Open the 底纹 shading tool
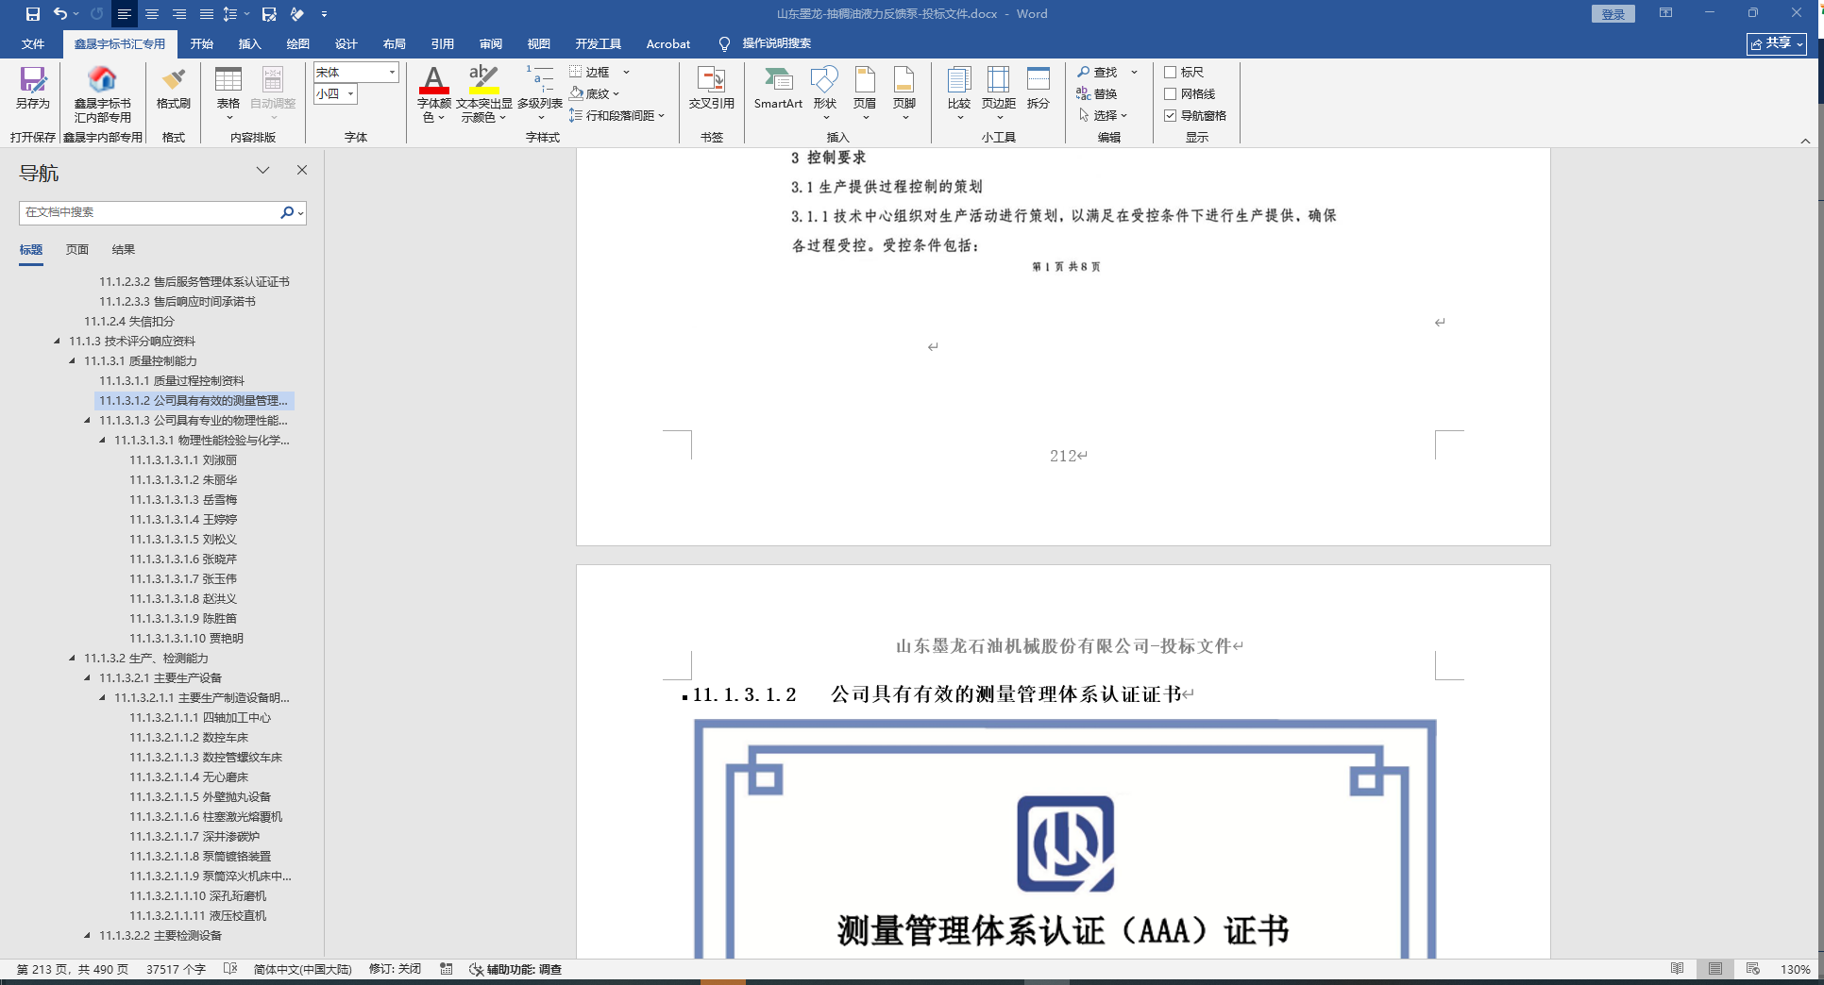 [x=594, y=93]
